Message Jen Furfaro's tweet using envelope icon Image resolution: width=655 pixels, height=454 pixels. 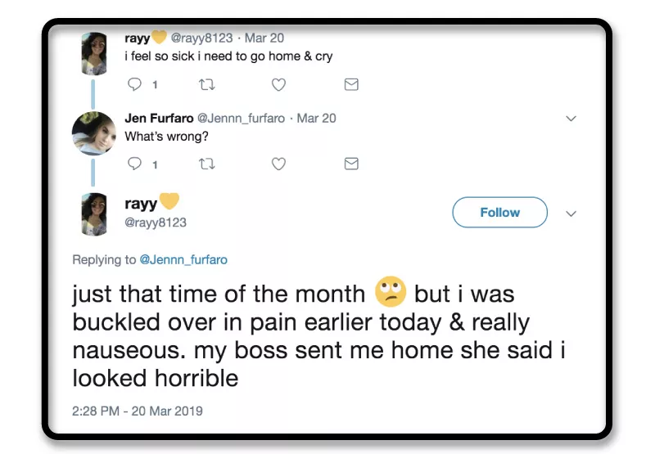[x=350, y=164]
